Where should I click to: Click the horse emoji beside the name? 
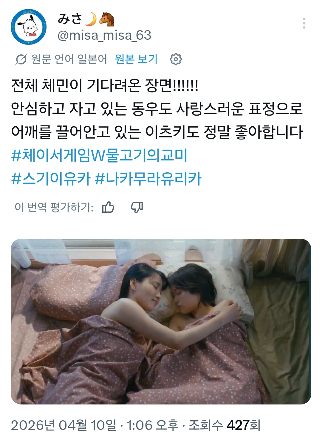(x=107, y=19)
